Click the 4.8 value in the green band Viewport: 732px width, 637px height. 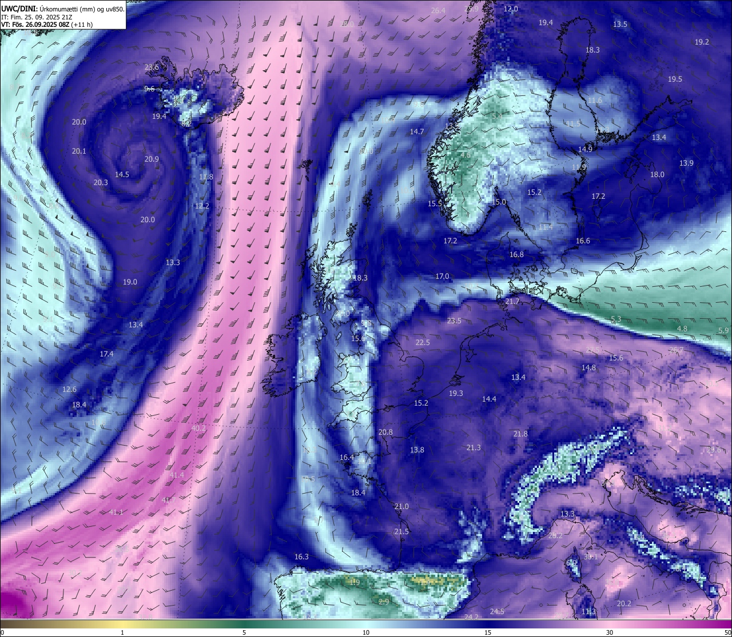pos(682,328)
